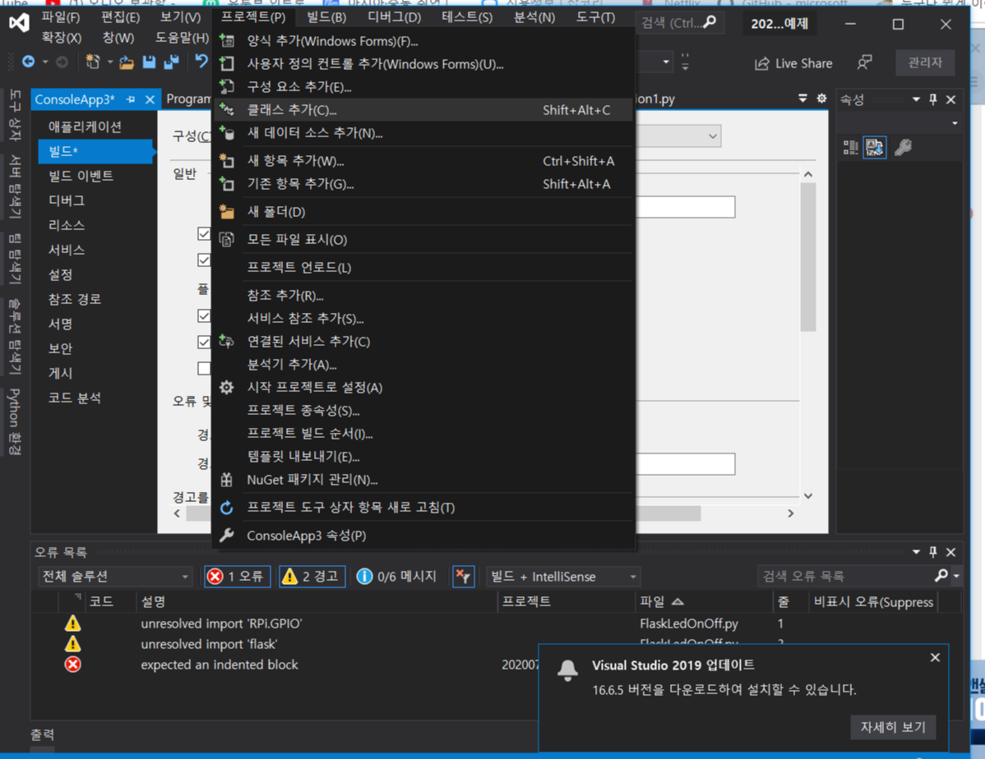Image resolution: width=985 pixels, height=759 pixels.
Task: Click the Live Share button label
Action: click(803, 63)
